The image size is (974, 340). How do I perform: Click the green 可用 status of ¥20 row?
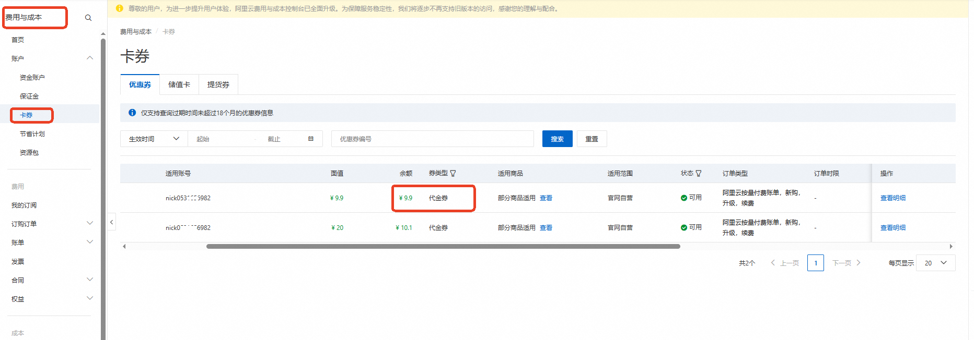point(691,227)
